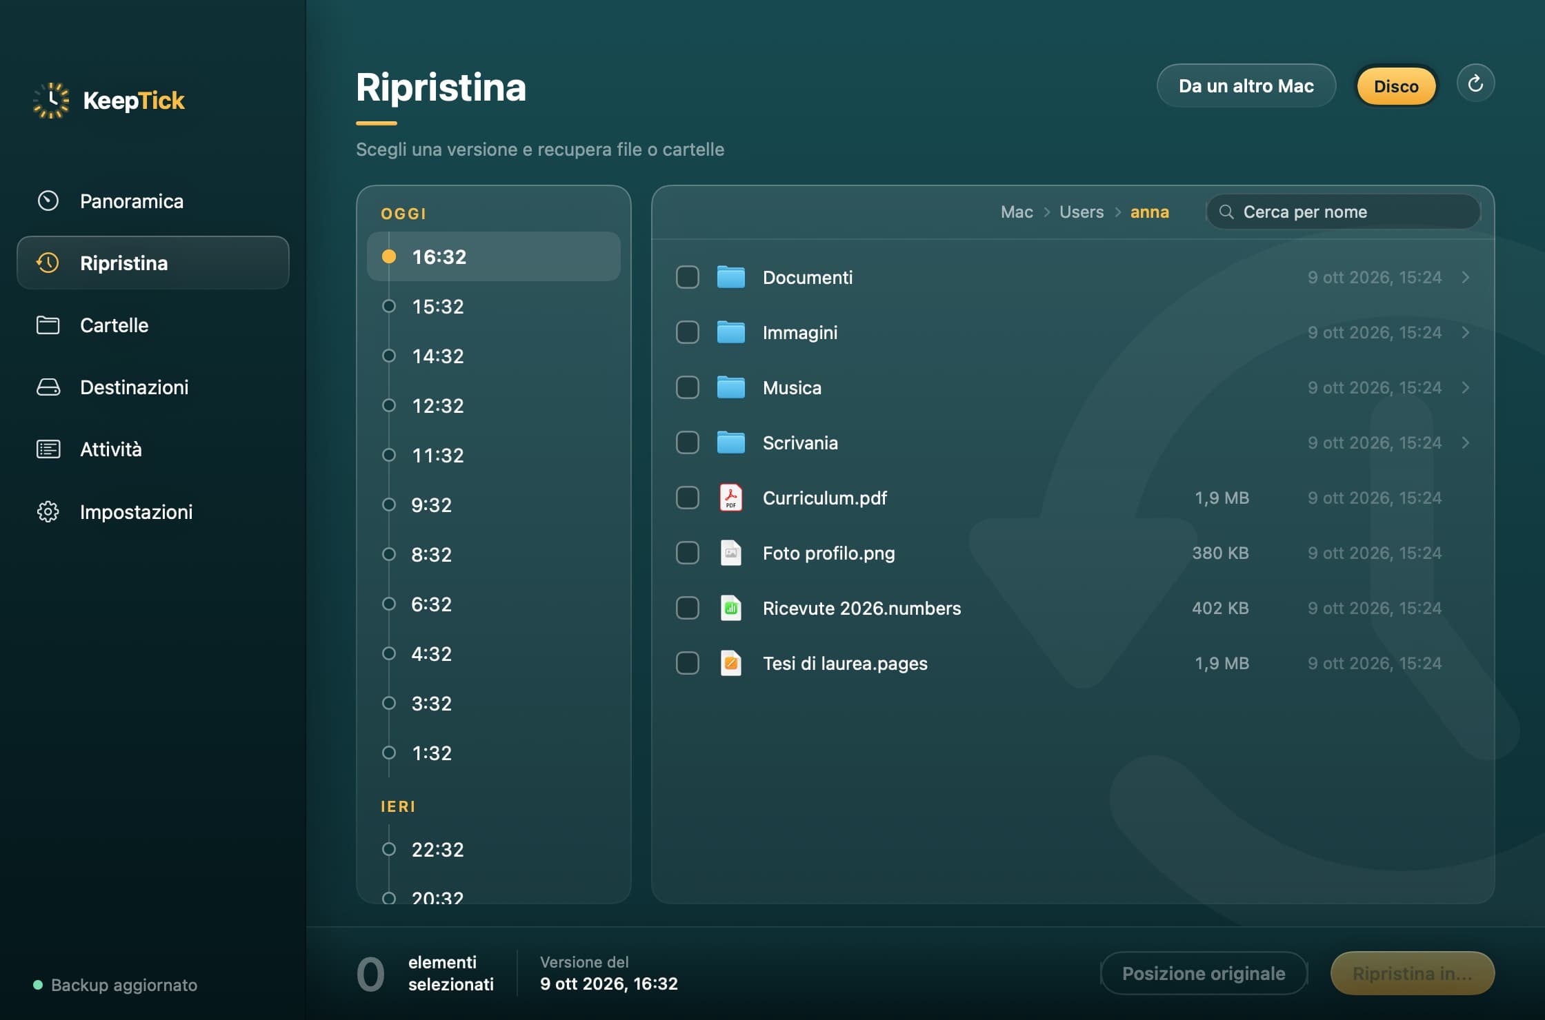Image resolution: width=1545 pixels, height=1020 pixels.
Task: Check the Documenti checkbox
Action: tap(688, 277)
